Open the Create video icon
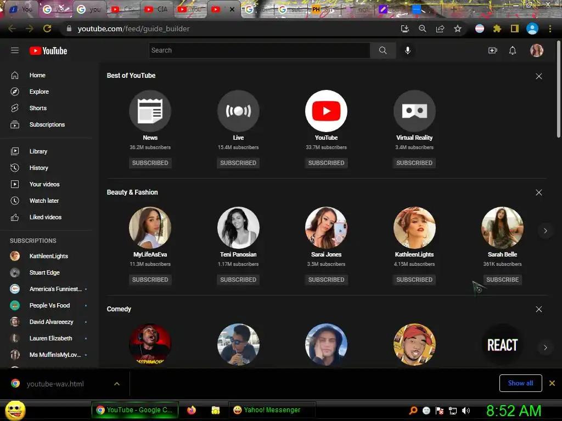The width and height of the screenshot is (562, 421). coord(493,50)
